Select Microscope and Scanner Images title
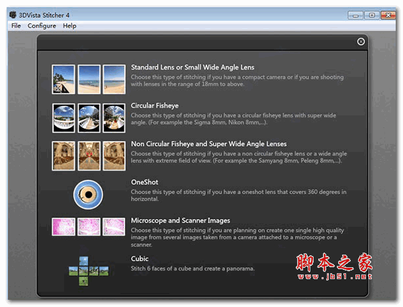The width and height of the screenshot is (403, 307). pyautogui.click(x=181, y=220)
